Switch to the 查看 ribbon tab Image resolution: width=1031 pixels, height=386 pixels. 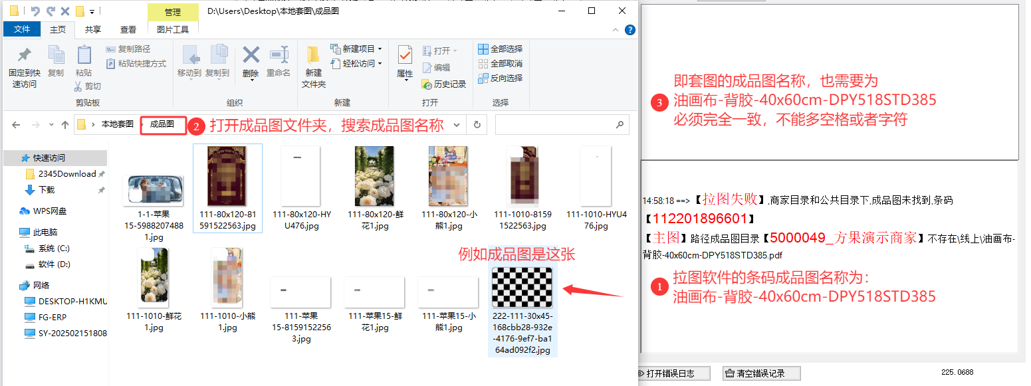pos(128,29)
